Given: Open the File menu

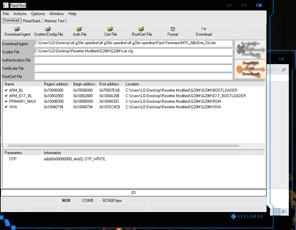Looking at the screenshot, I should click(6, 14).
